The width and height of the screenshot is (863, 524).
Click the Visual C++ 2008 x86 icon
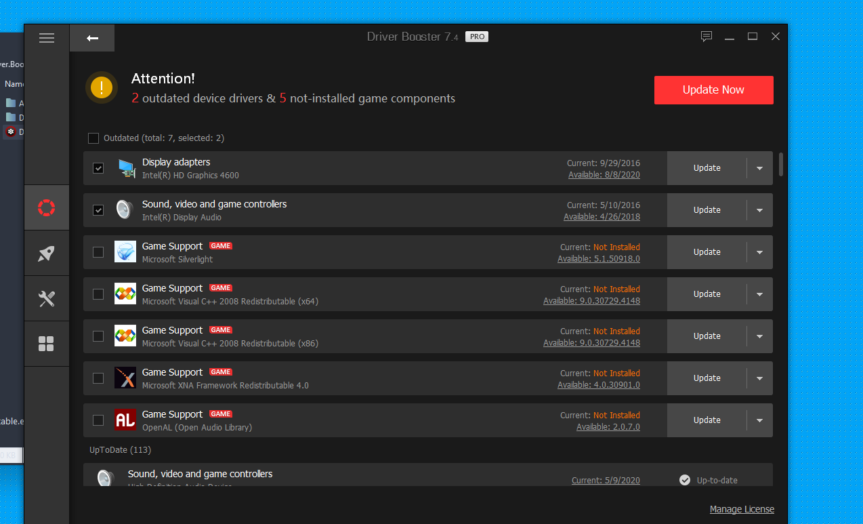pos(125,336)
